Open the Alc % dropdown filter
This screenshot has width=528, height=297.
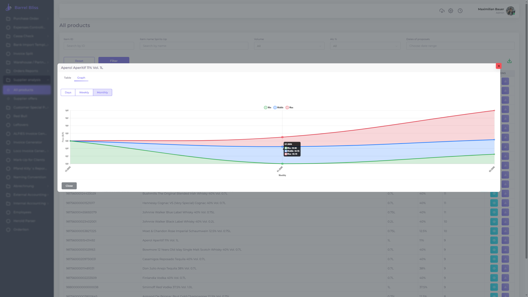(x=365, y=46)
